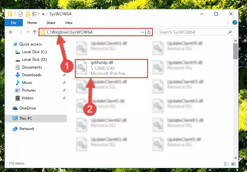Switch to the View ribbon tab
247x172 pixels.
click(69, 23)
